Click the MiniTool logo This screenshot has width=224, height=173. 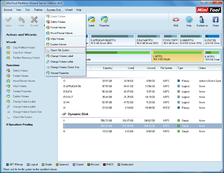pyautogui.click(x=208, y=10)
